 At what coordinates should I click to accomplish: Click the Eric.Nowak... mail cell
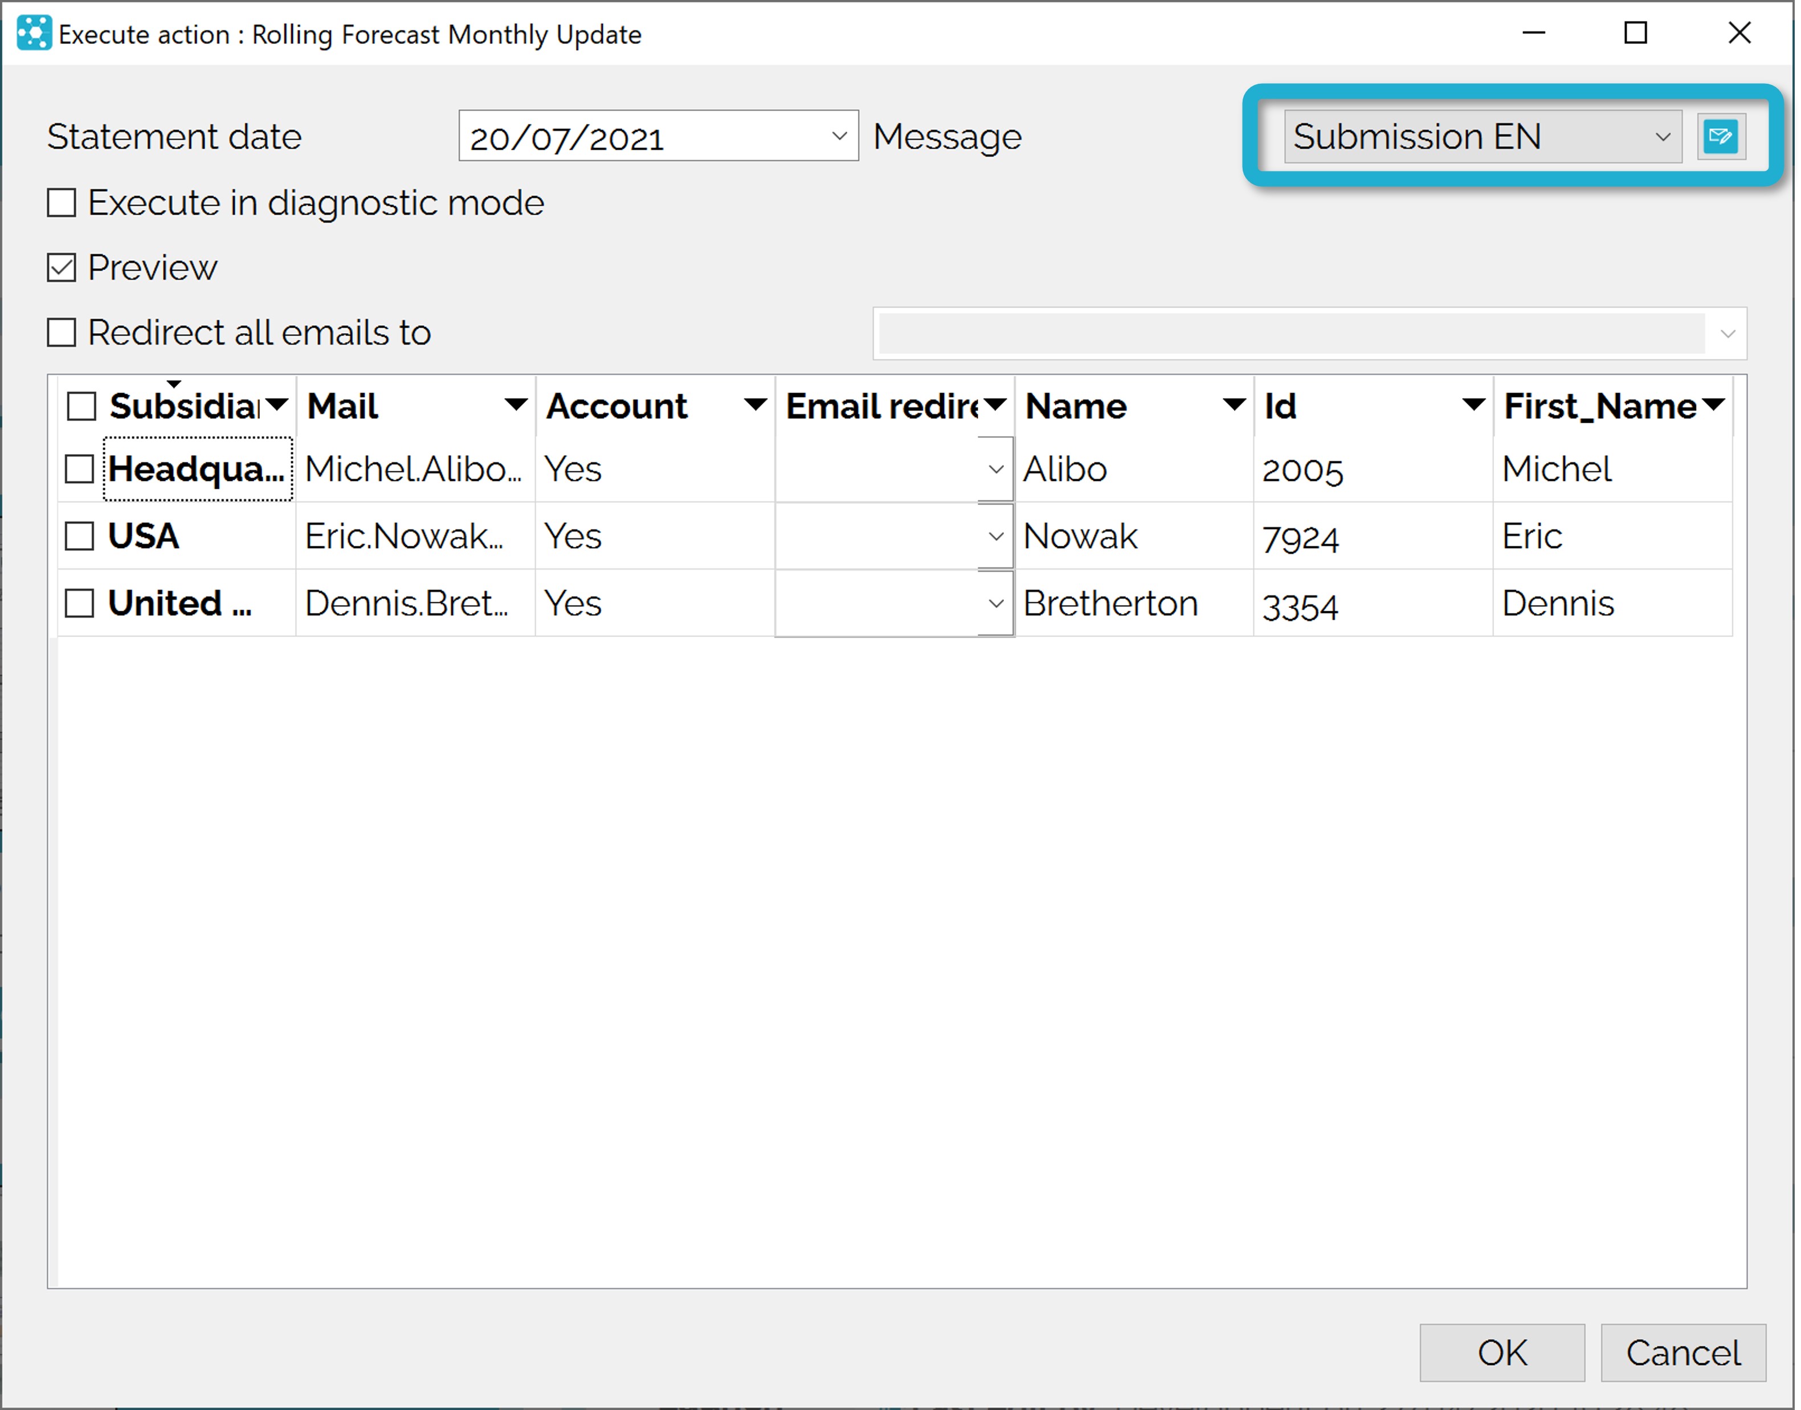415,536
